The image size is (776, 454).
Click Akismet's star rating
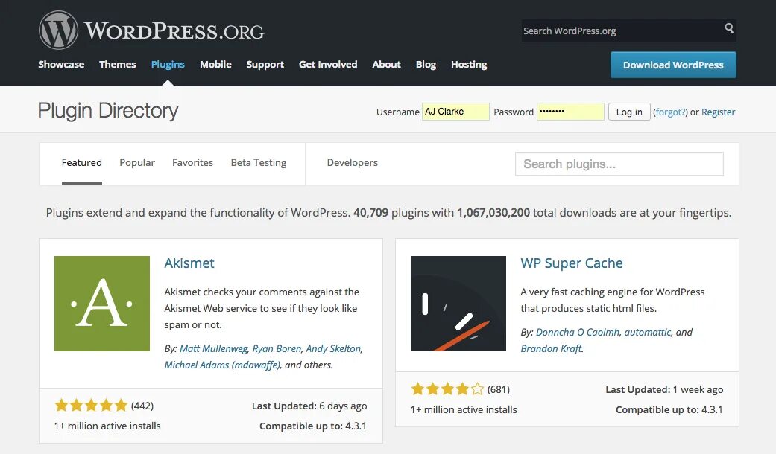click(91, 406)
